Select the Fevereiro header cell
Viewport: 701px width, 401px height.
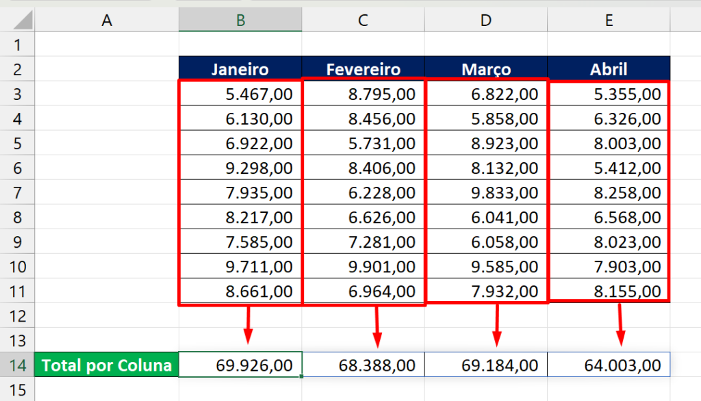pyautogui.click(x=362, y=68)
